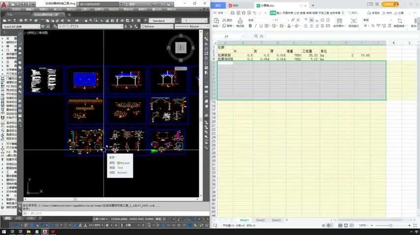The height and width of the screenshot is (235, 420).
Task: Click the merge and center icon
Action: point(338,22)
